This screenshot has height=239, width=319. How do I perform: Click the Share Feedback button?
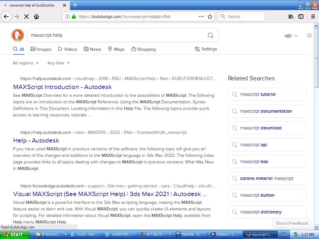[292, 223]
